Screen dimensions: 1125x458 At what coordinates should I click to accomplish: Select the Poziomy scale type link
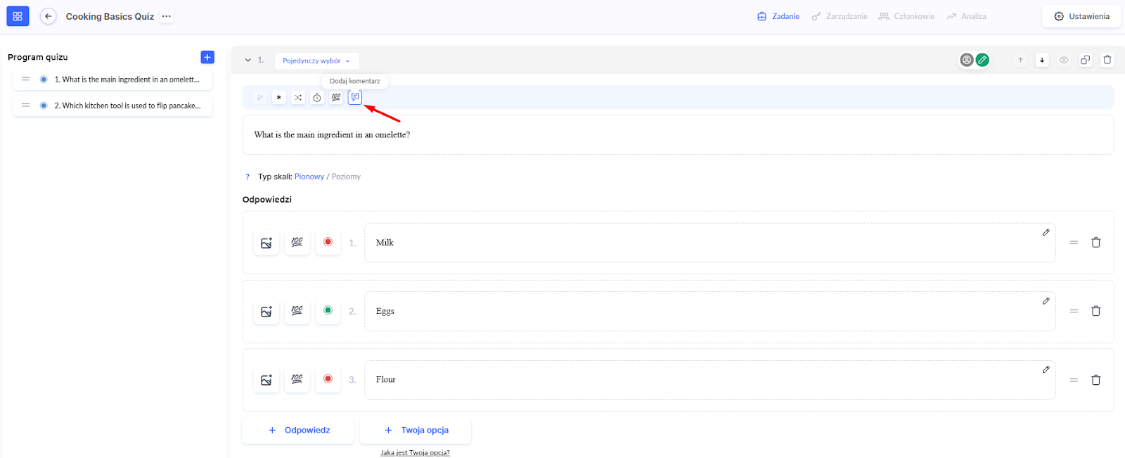[x=346, y=177]
